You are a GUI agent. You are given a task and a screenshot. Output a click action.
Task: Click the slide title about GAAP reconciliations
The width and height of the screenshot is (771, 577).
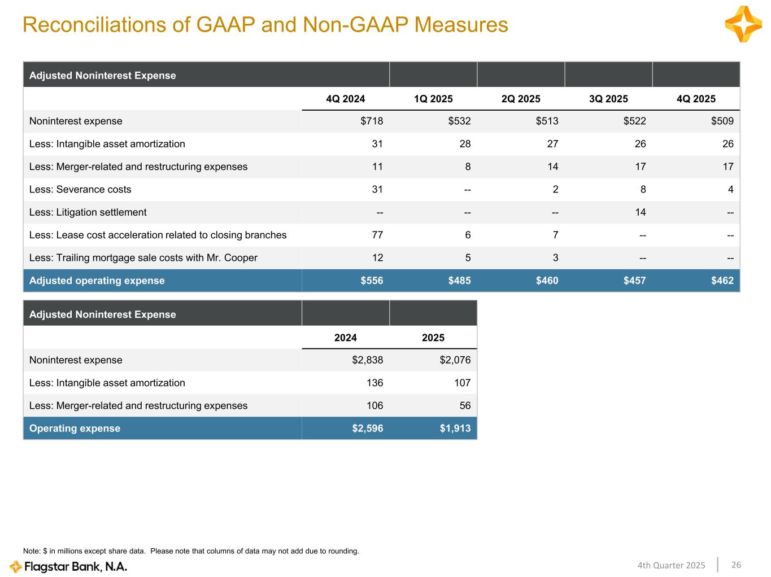[x=265, y=25]
